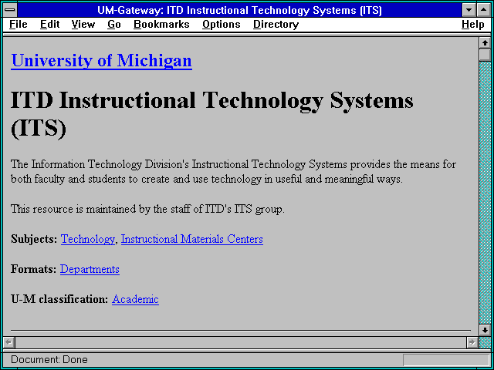Open the File menu
This screenshot has width=494, height=370.
pos(19,25)
